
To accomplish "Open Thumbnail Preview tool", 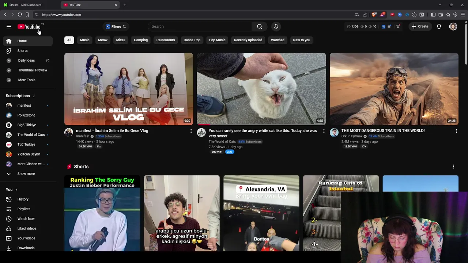I will (x=28, y=70).
